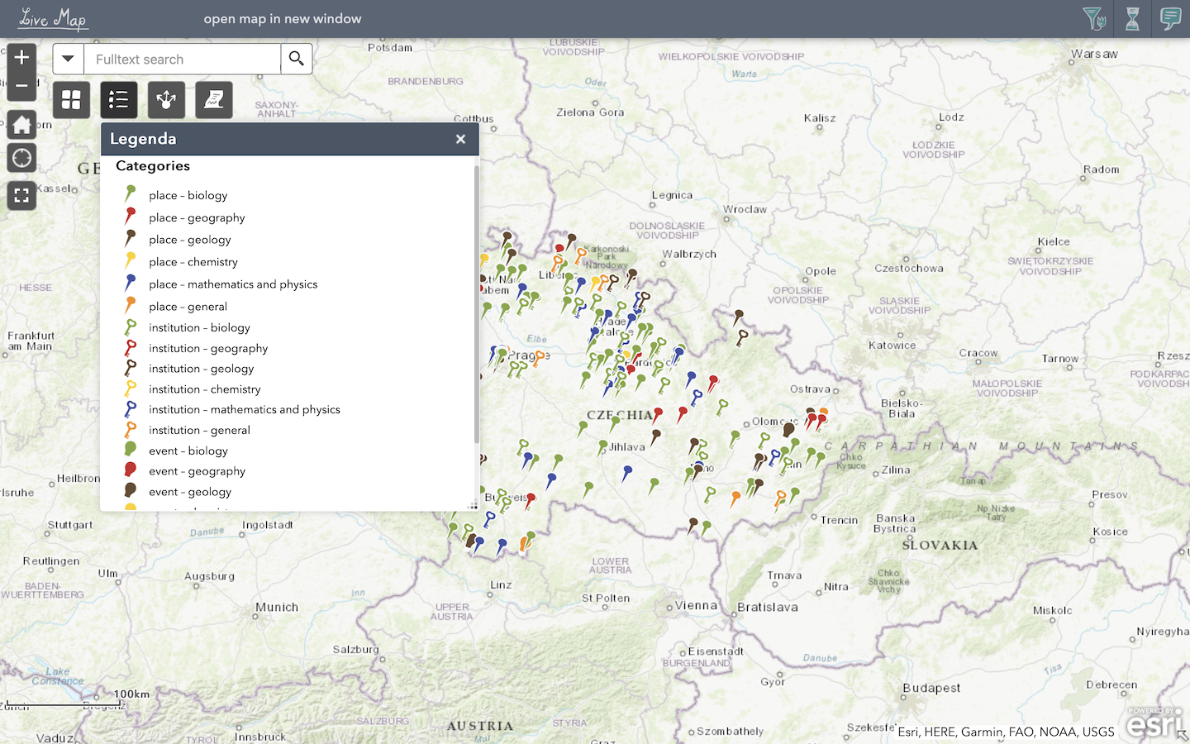Click the Esri attribution logo

pyautogui.click(x=1154, y=723)
